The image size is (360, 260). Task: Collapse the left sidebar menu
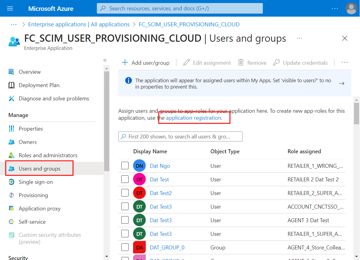pyautogui.click(x=105, y=60)
